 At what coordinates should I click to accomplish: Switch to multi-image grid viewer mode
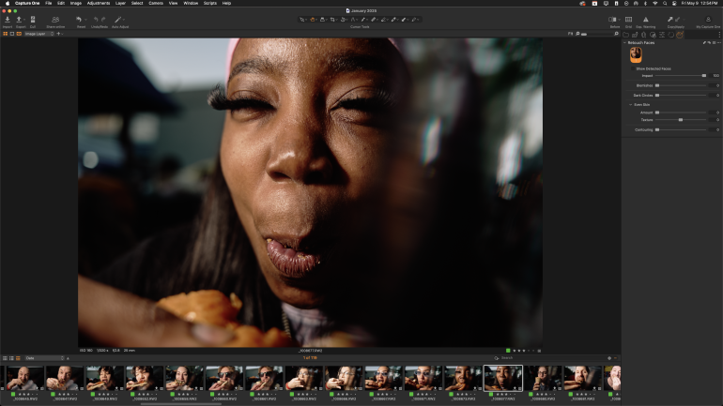5,34
